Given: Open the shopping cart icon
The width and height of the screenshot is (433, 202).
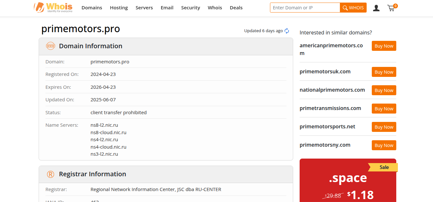Looking at the screenshot, I should [391, 8].
